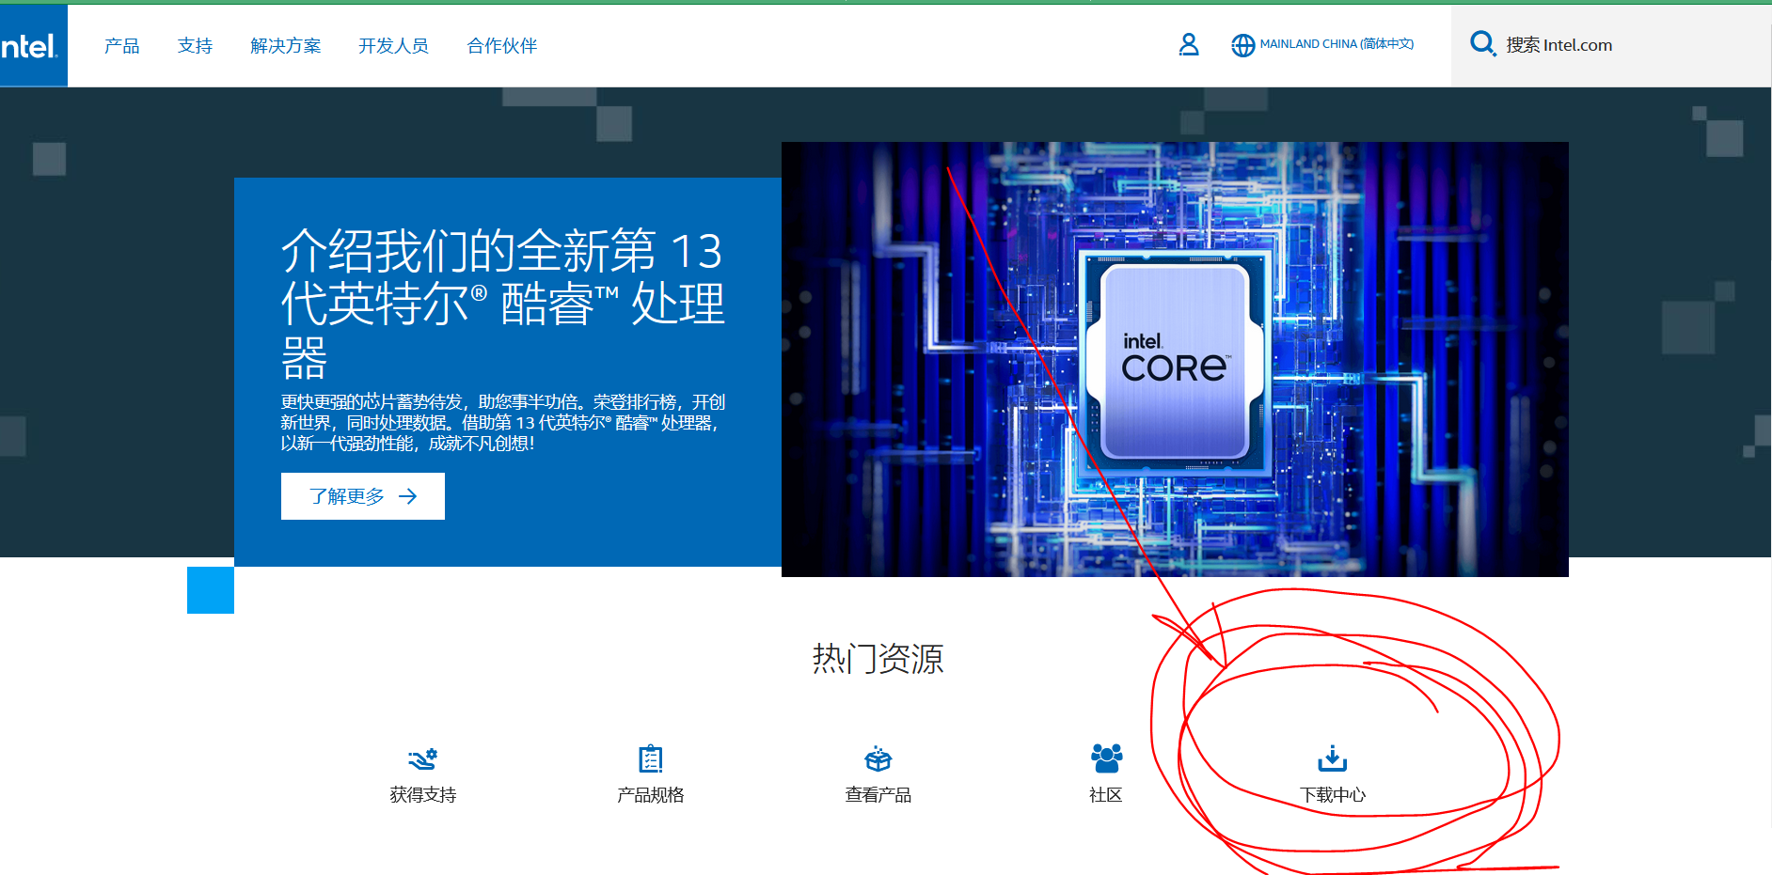Viewport: 1772px width, 875px height.
Task: Click the globe region icon
Action: pos(1242,45)
